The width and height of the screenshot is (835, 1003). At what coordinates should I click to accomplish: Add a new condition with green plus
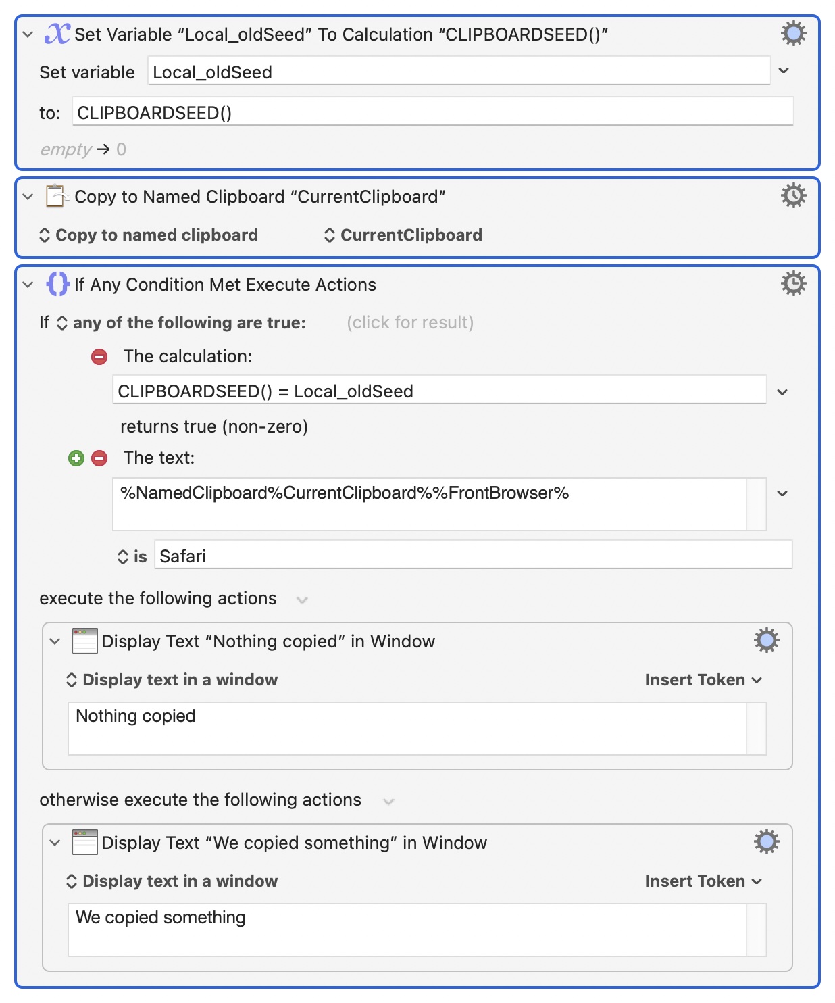tap(76, 458)
